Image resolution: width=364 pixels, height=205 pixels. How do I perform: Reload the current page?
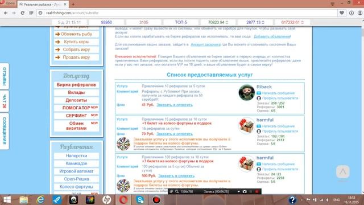(x=23, y=13)
